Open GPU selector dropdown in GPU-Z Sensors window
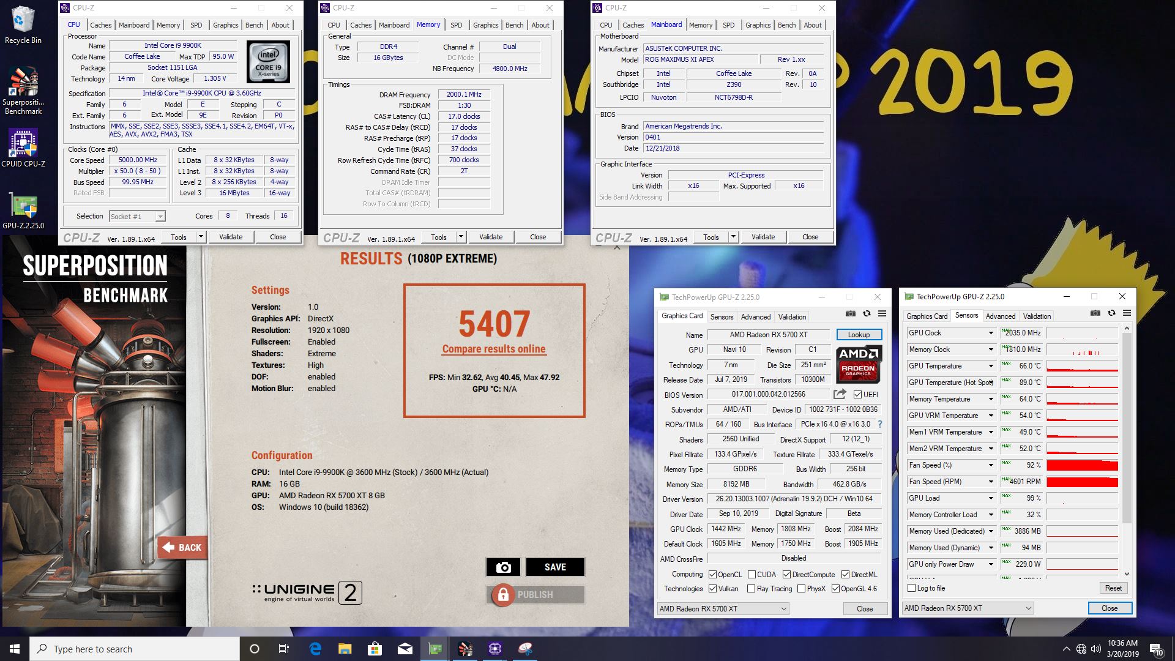 tap(968, 608)
